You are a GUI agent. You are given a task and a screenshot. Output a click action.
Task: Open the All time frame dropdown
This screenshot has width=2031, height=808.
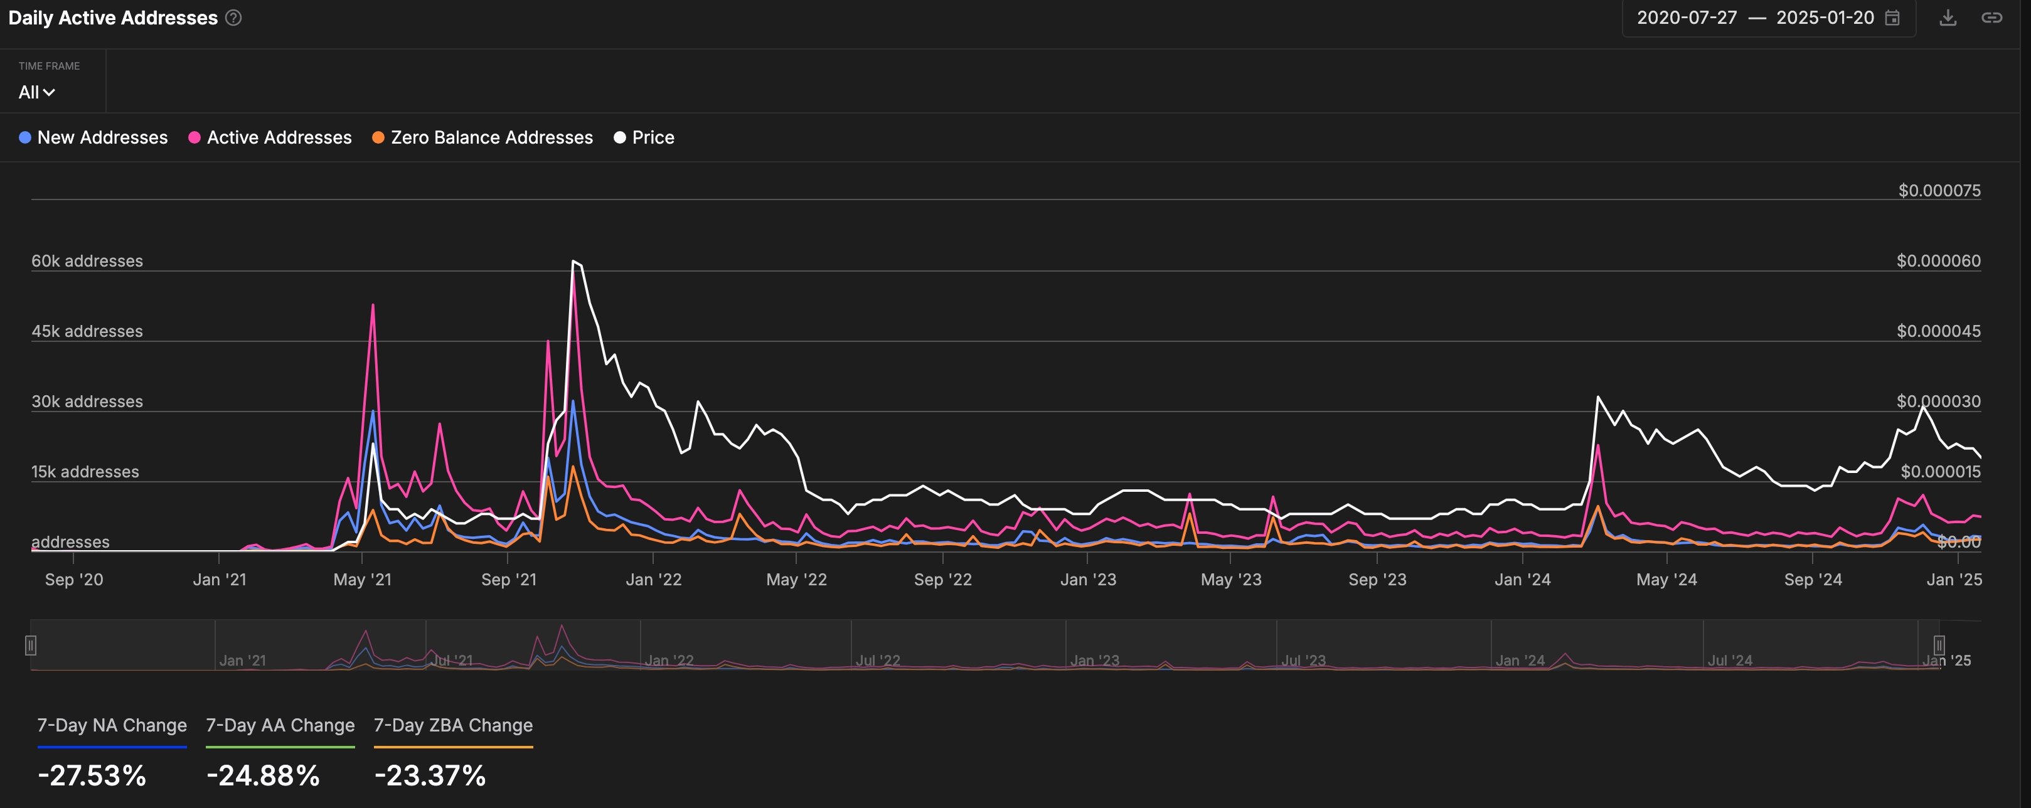pyautogui.click(x=29, y=92)
